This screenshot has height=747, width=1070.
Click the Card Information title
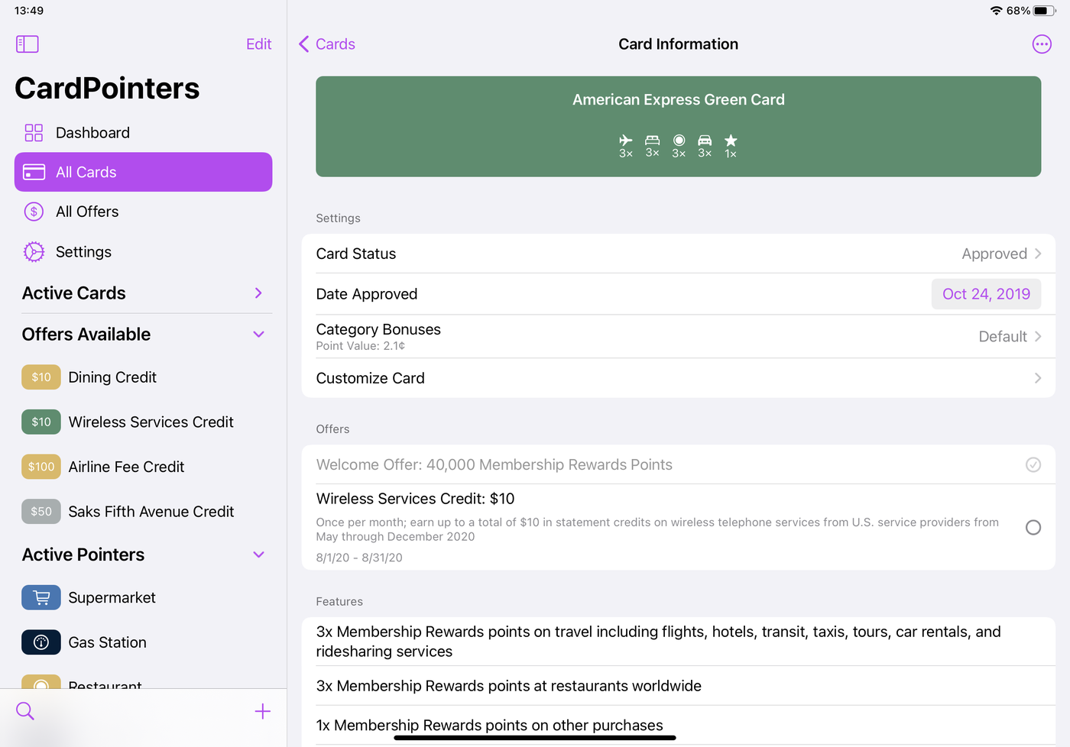point(679,44)
